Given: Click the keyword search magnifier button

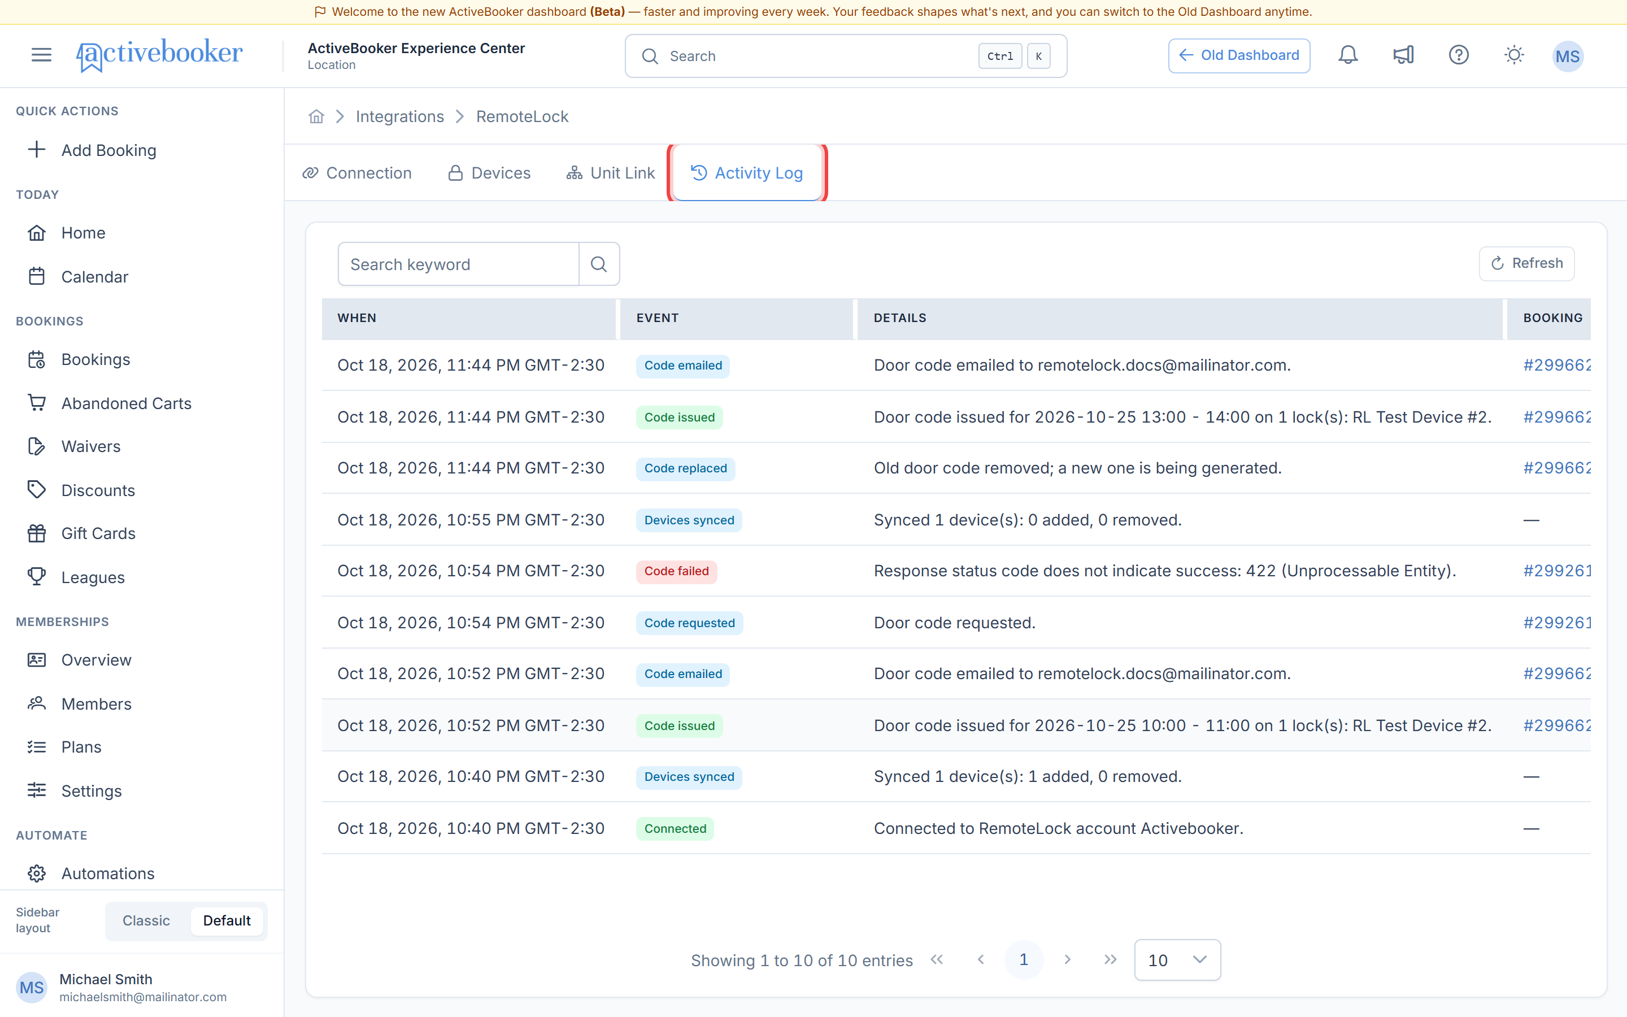Looking at the screenshot, I should click(x=598, y=264).
